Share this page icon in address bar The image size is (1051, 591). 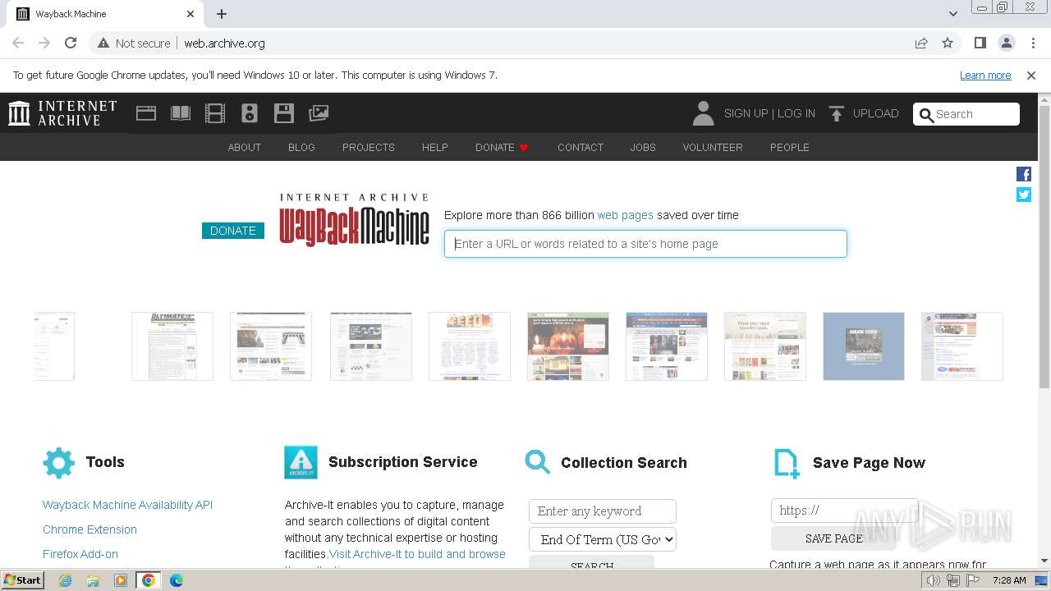921,43
